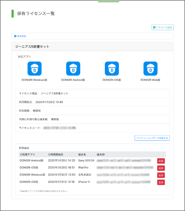185x211 pixels.
Task: Click the blurred device ID for Sony SOV34
Action: pyautogui.click(x=124, y=160)
